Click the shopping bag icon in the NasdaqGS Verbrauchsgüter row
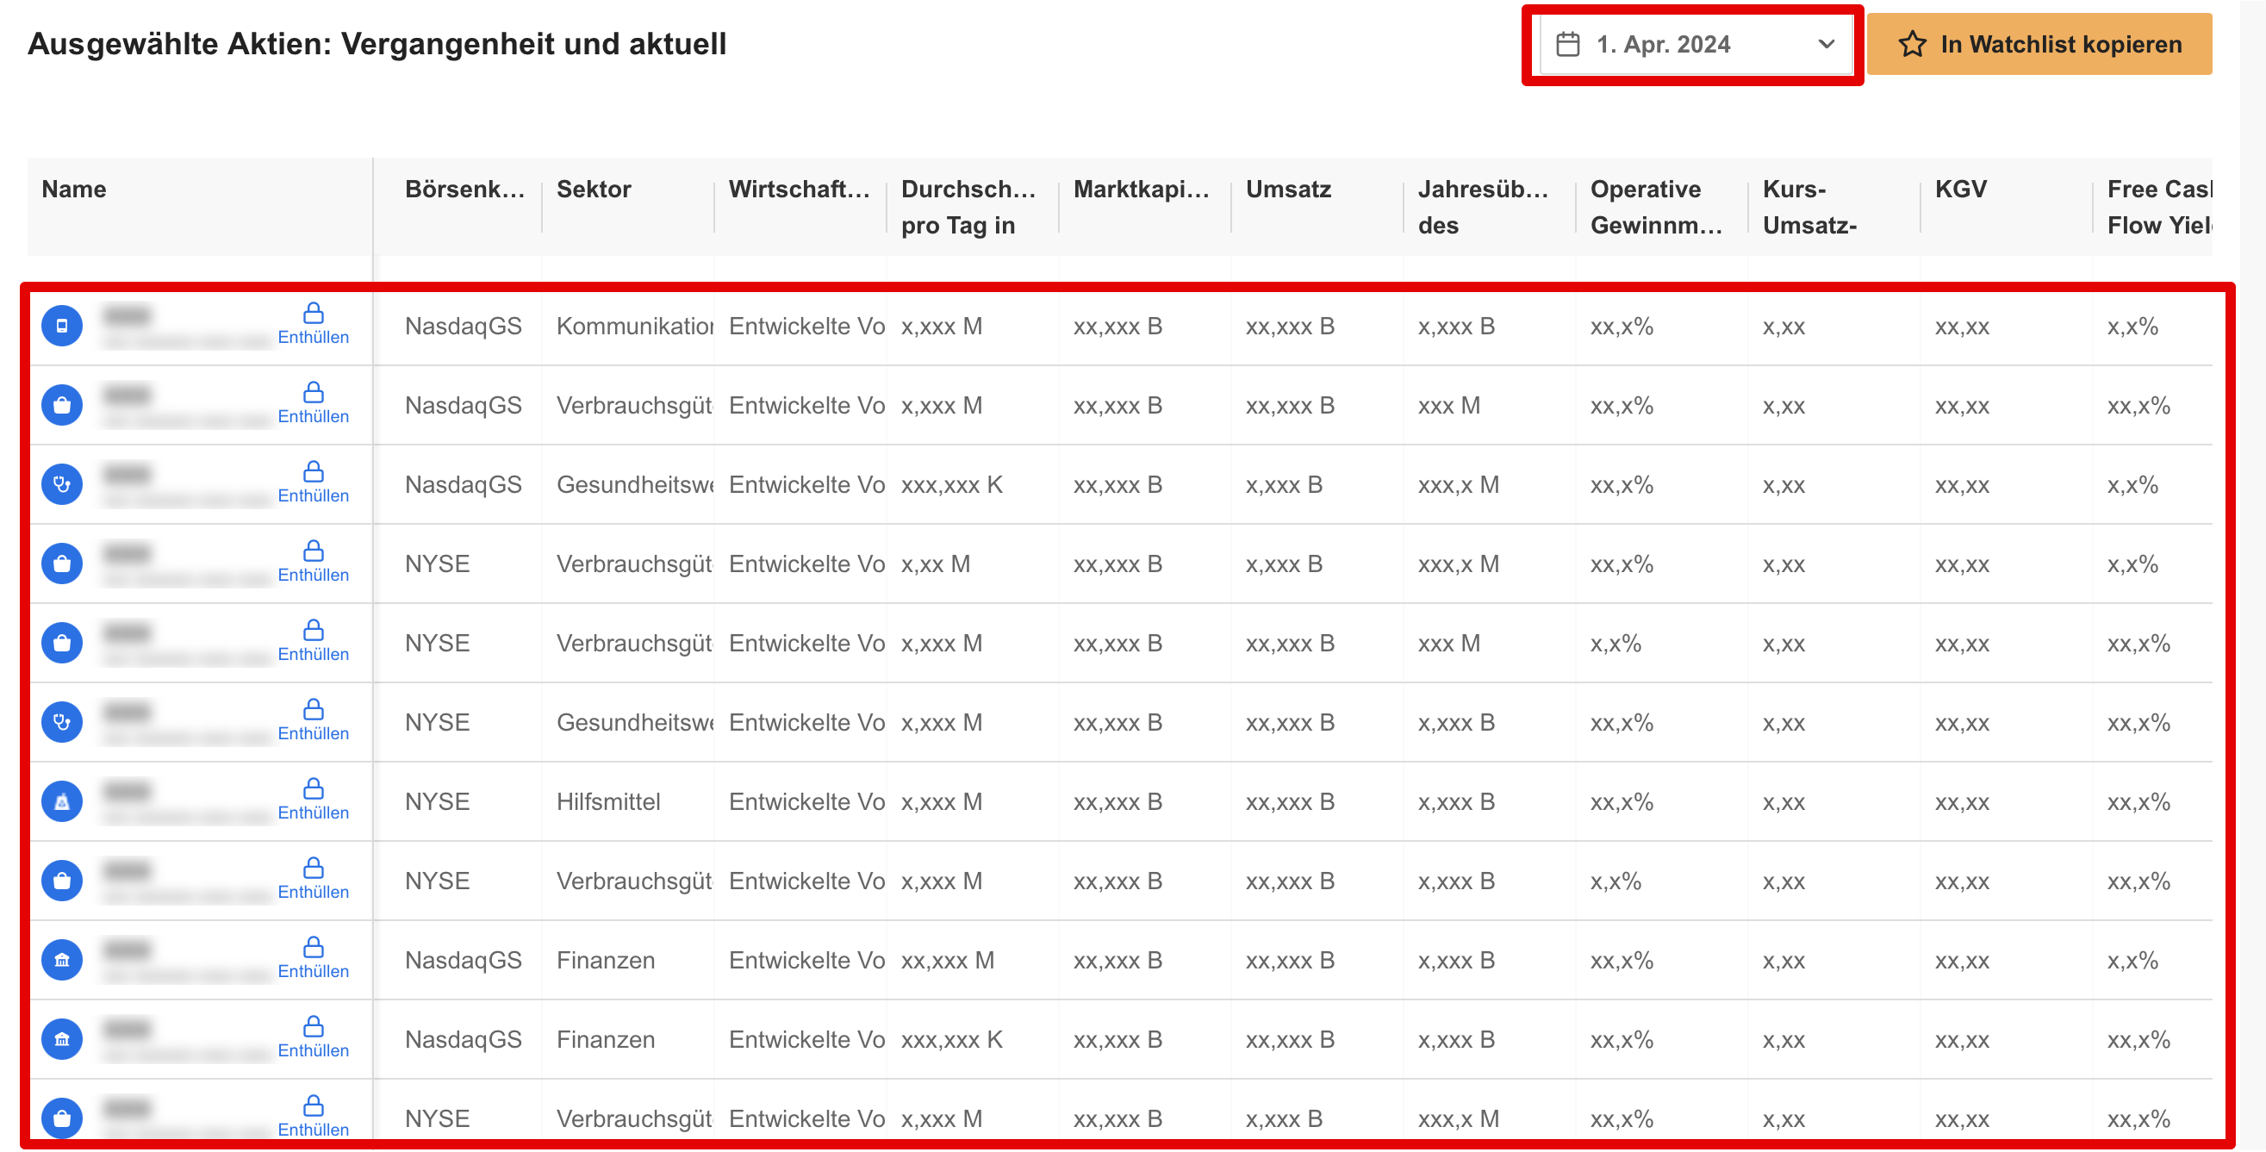 [x=61, y=406]
